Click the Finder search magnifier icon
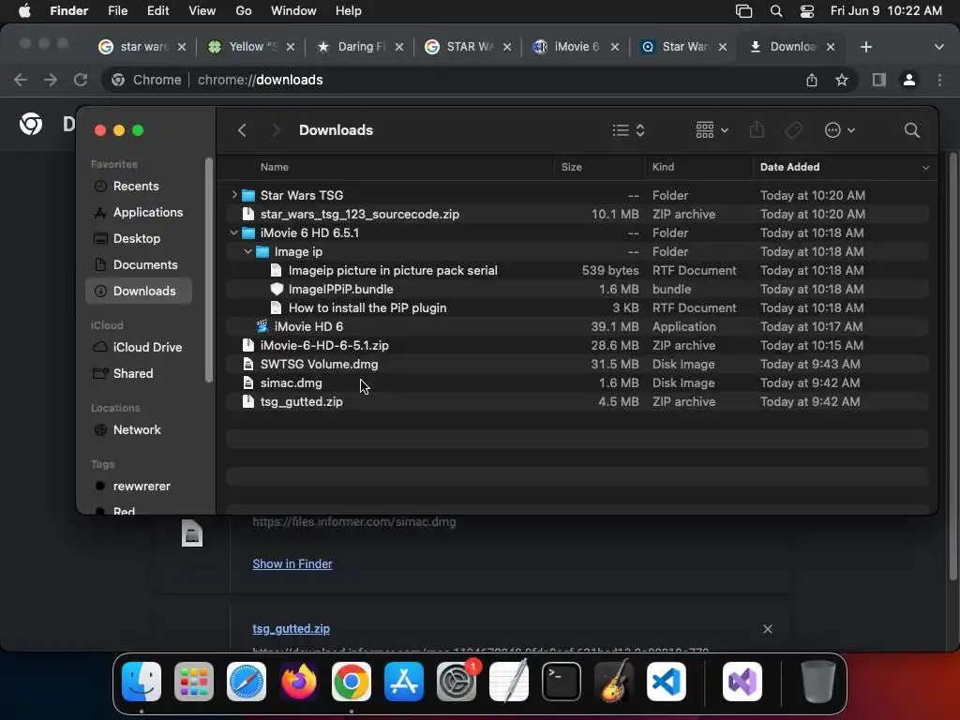The image size is (960, 720). tap(911, 130)
